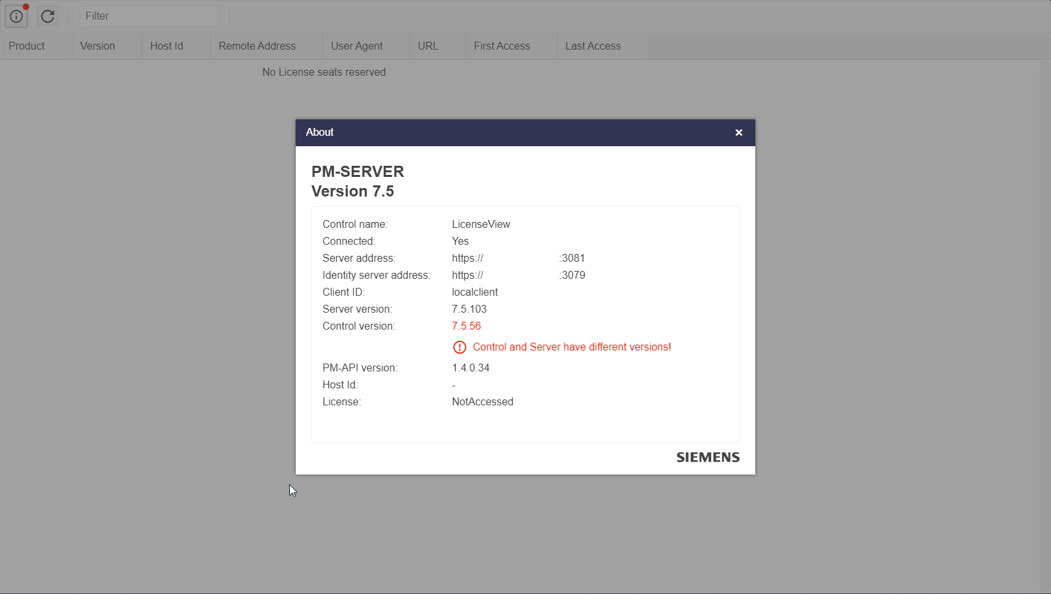The image size is (1051, 594).
Task: Click the identity server port :3079
Action: coord(572,275)
